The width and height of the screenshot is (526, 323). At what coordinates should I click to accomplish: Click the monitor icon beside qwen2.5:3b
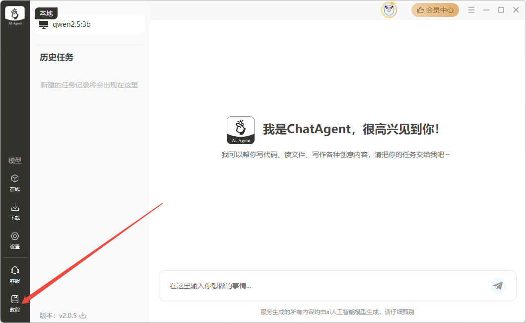(44, 24)
